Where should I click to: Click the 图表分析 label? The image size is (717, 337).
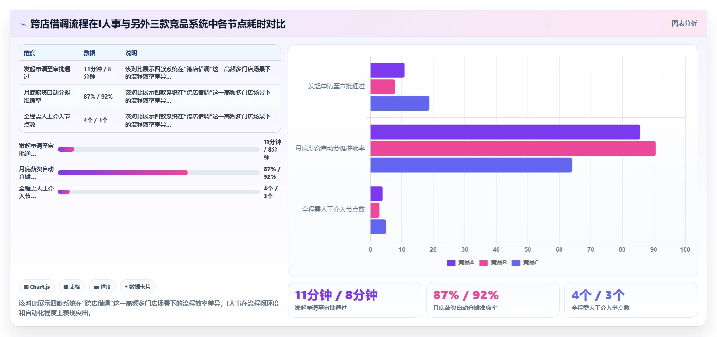click(684, 23)
